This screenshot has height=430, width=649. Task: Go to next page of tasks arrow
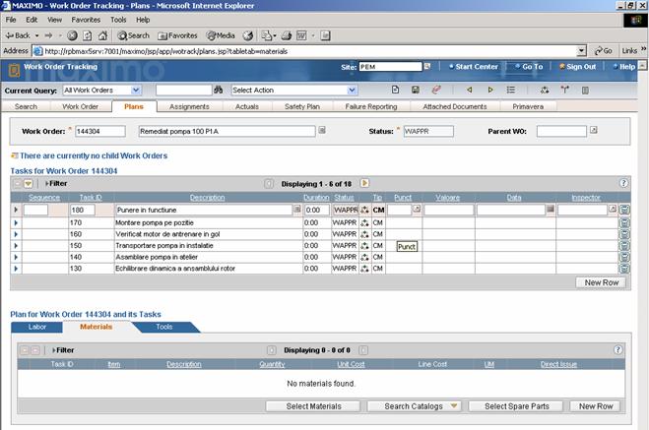364,183
